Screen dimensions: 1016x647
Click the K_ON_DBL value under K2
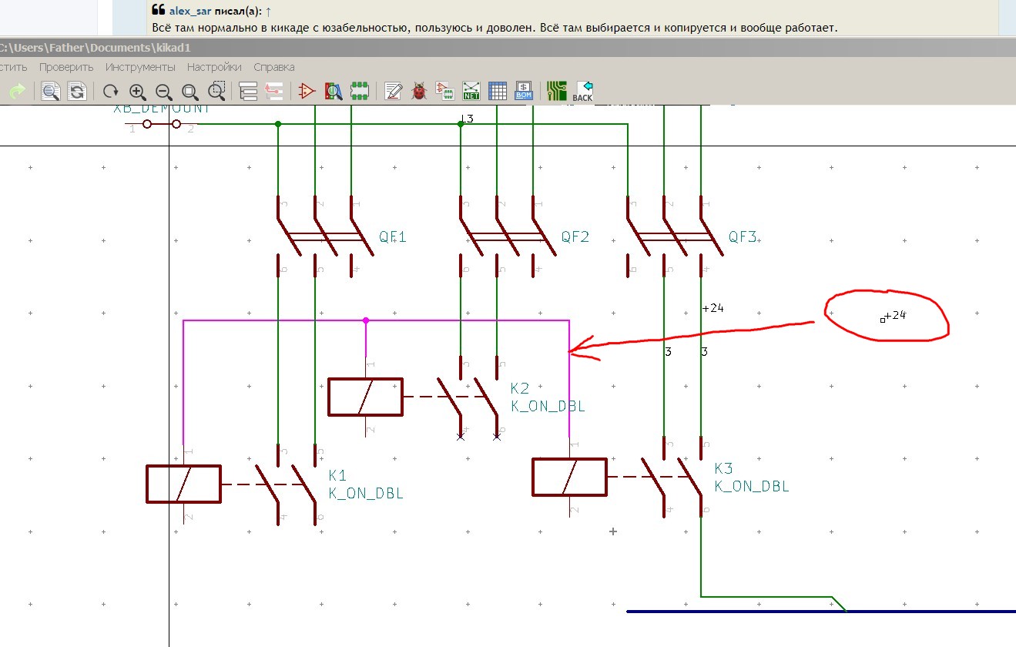[x=548, y=407]
